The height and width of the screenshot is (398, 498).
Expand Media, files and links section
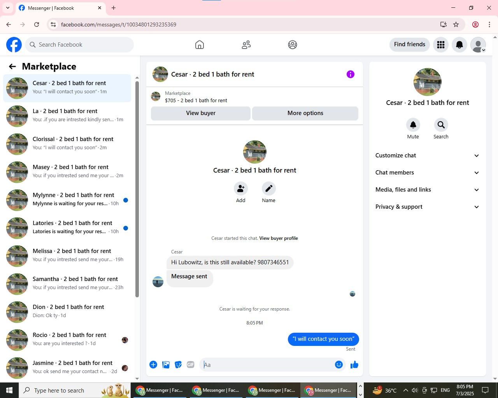(x=428, y=190)
